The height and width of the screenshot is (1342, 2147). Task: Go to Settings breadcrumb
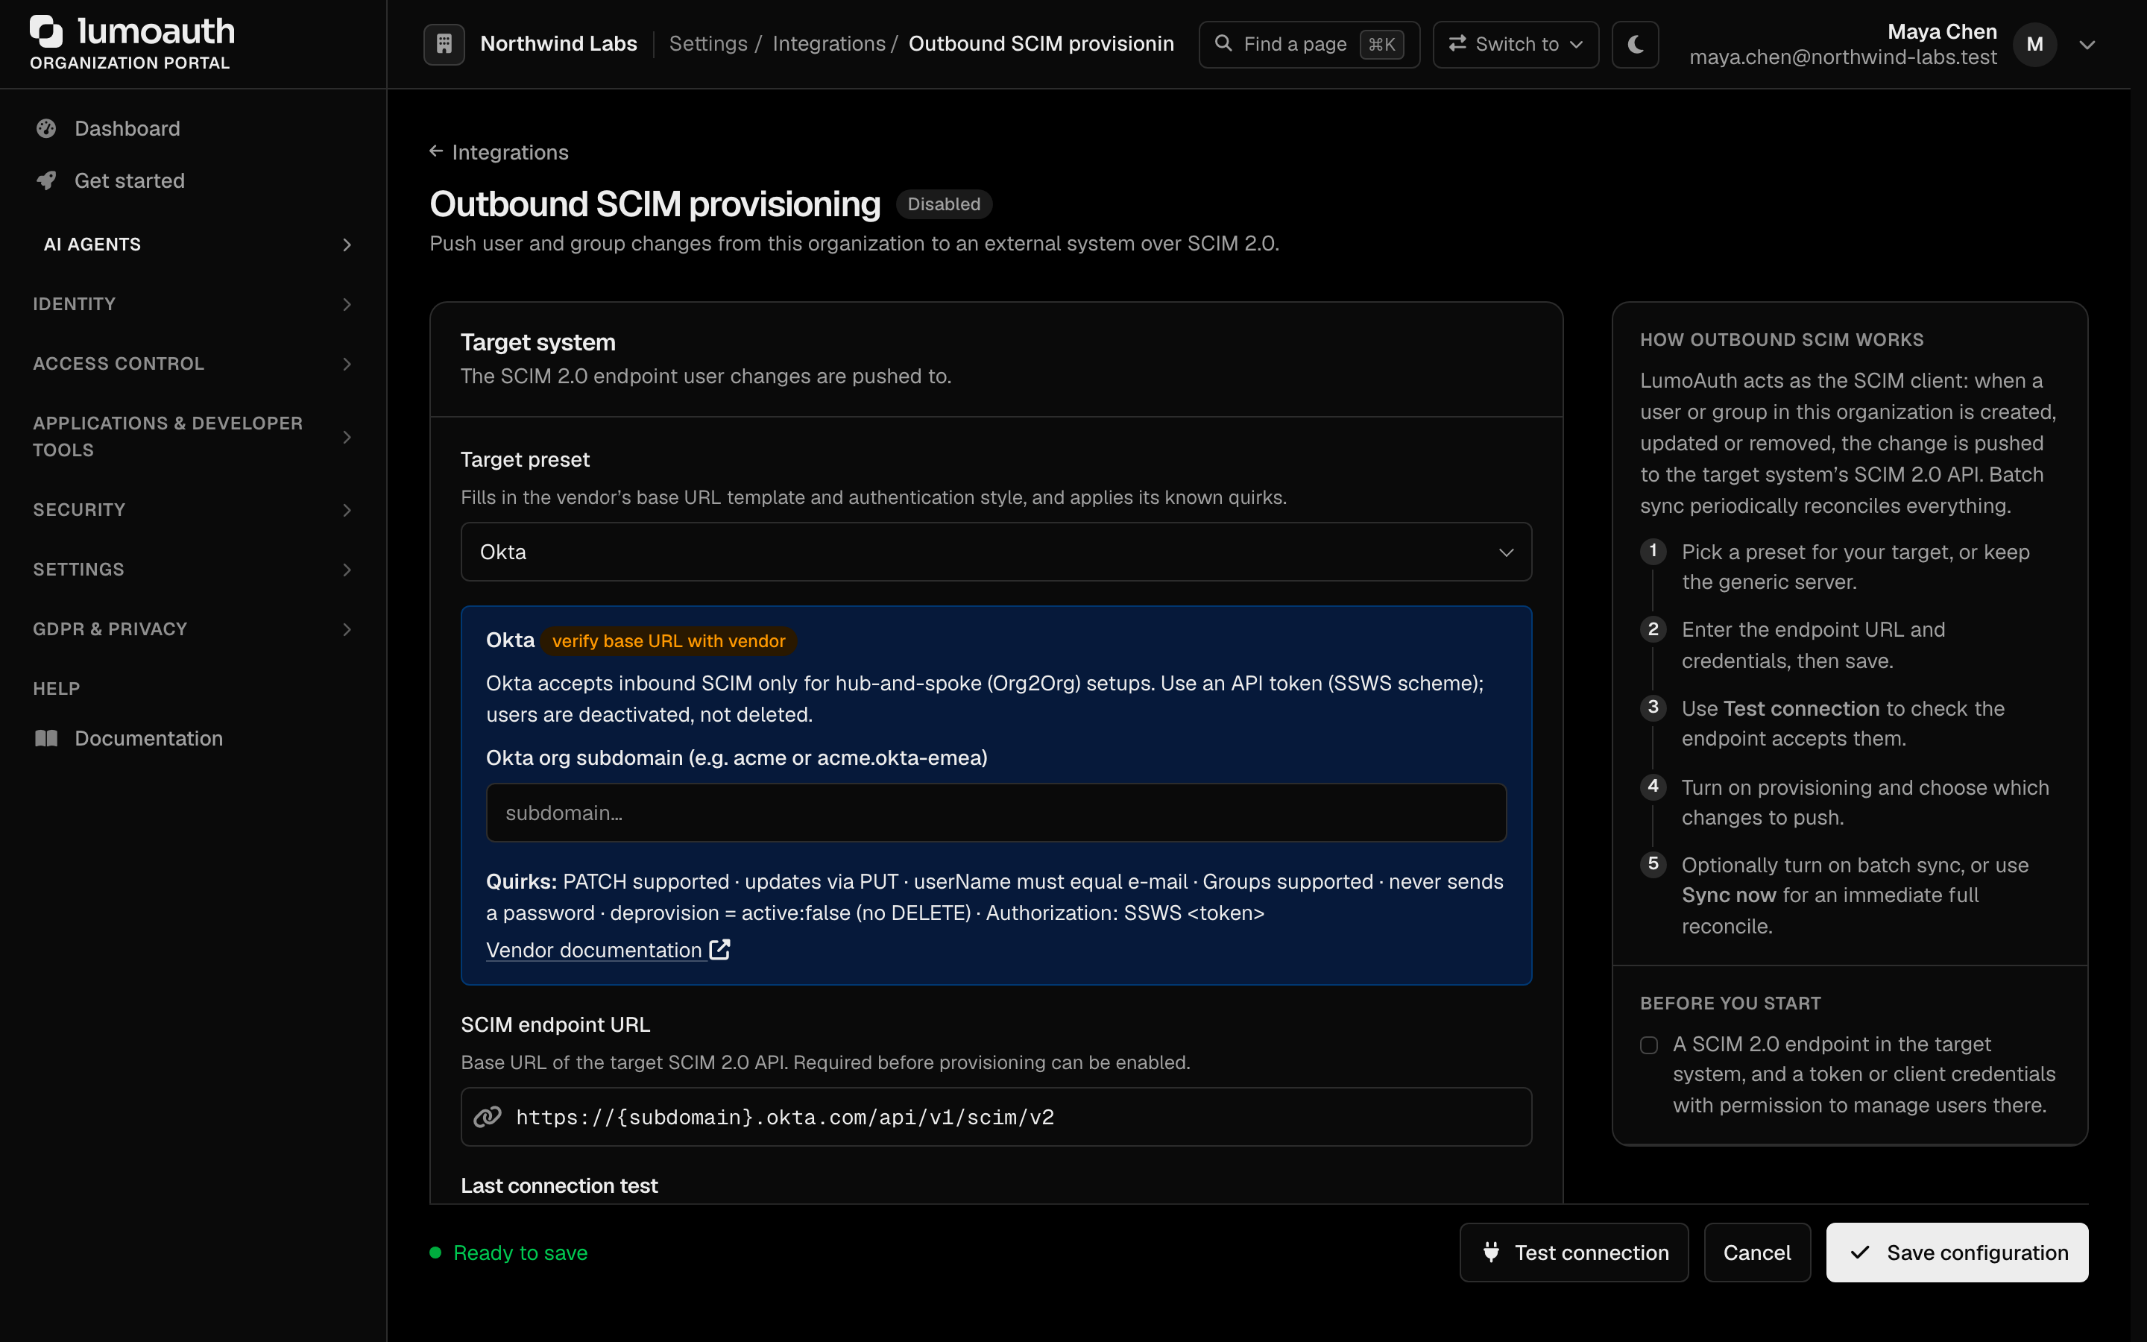pyautogui.click(x=708, y=43)
